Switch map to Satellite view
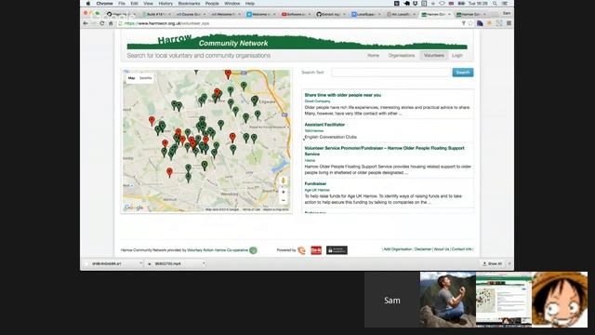Screen dimensions: 595x335 (x=145, y=78)
